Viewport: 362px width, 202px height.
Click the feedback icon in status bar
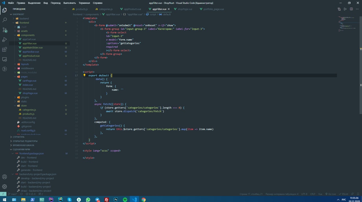click(x=352, y=194)
